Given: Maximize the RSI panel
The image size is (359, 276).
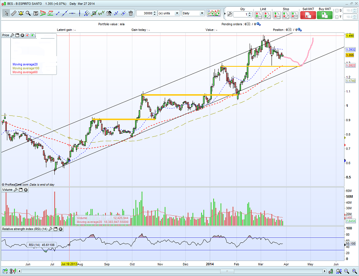Looking at the screenshot, I should [x=55, y=229].
